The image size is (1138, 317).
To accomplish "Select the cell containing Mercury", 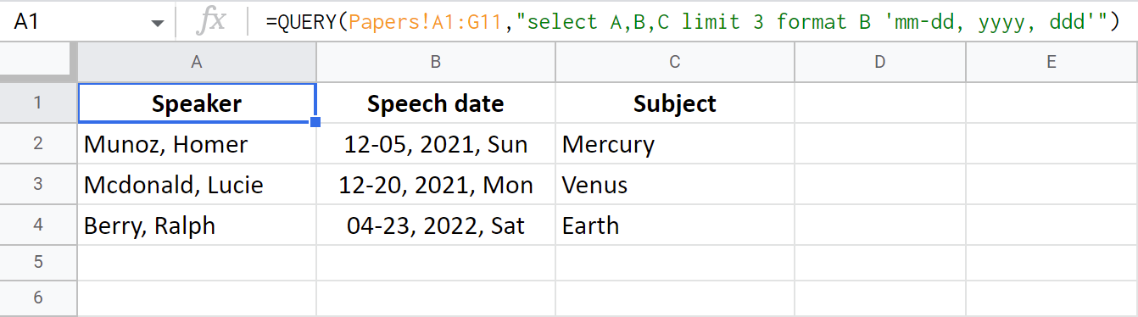I will pos(675,144).
